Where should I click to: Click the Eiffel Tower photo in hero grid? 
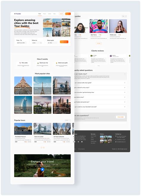48,32
